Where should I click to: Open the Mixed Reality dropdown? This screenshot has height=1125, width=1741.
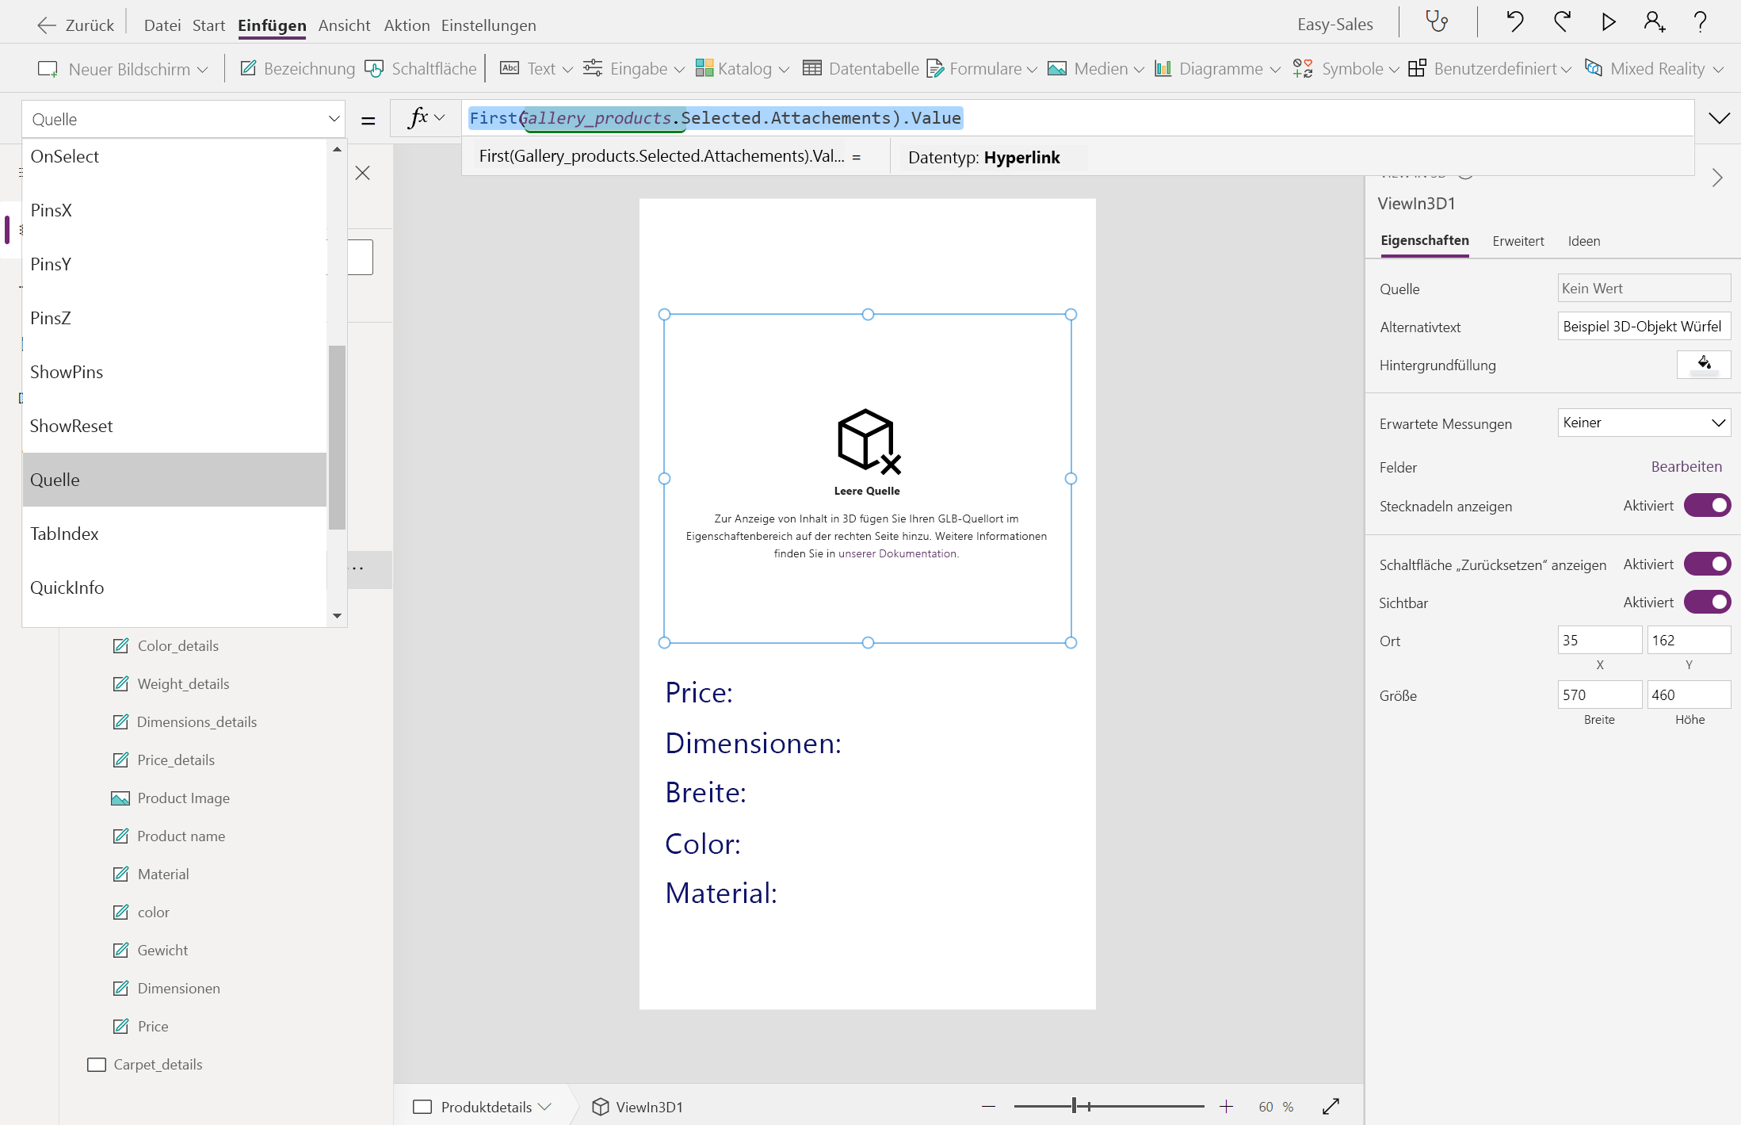pos(1655,69)
